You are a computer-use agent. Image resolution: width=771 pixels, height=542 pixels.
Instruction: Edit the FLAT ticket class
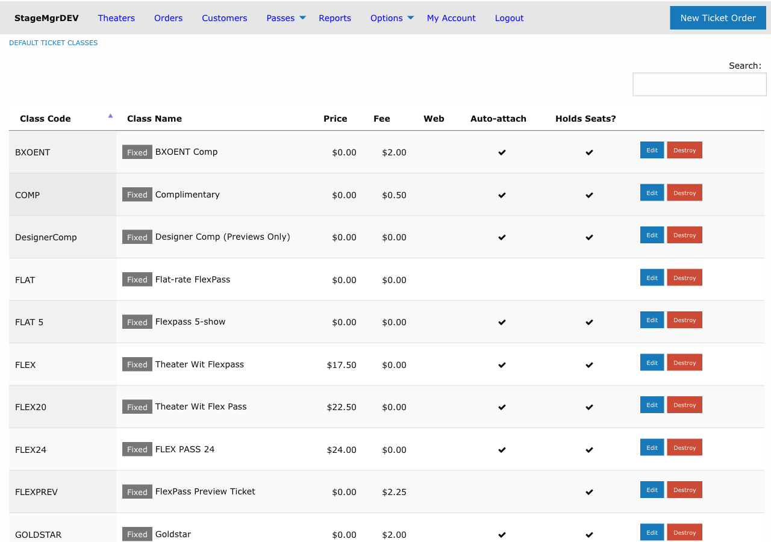point(652,278)
